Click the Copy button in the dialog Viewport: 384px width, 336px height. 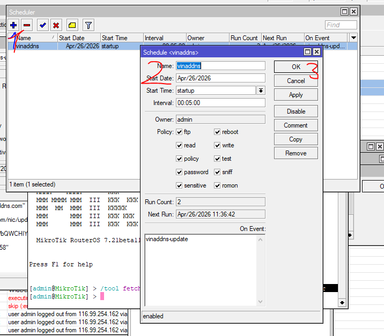pos(296,139)
